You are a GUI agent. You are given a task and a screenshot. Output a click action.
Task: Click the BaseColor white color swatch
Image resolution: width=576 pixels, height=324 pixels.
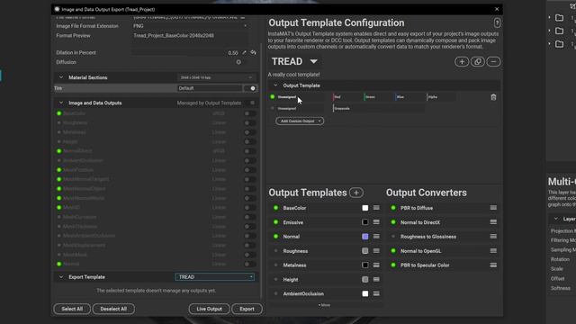[x=365, y=208]
